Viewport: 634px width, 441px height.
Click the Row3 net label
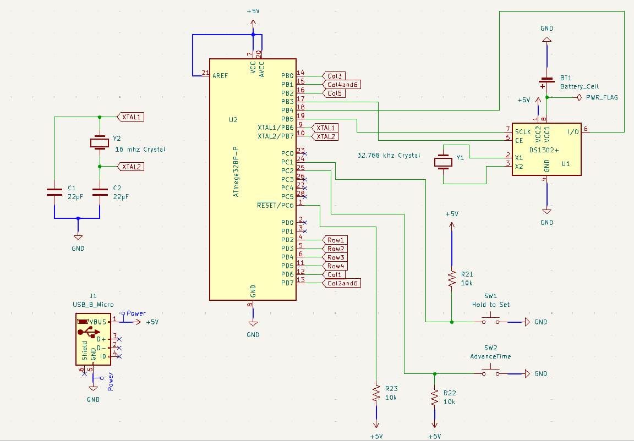[336, 257]
